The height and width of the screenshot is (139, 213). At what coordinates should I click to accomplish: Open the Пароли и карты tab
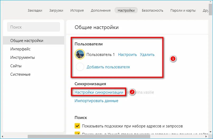click(183, 11)
